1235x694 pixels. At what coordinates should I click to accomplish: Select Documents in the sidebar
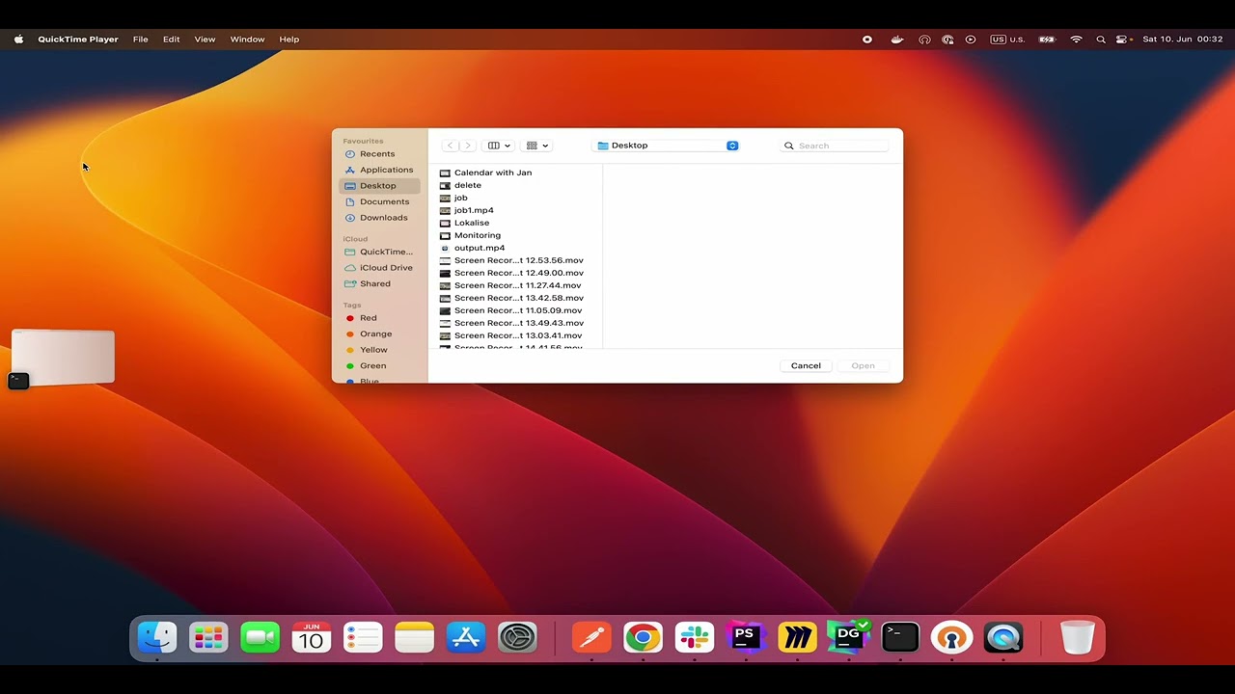pos(377,201)
